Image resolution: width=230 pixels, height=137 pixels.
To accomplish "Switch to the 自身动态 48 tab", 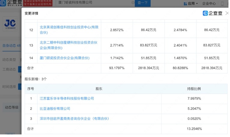I will (11, 46).
